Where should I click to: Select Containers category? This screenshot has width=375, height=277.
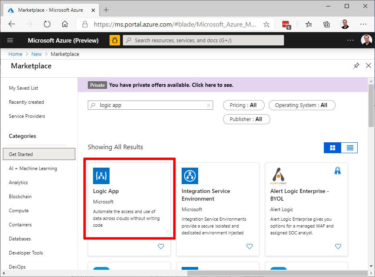pos(20,225)
